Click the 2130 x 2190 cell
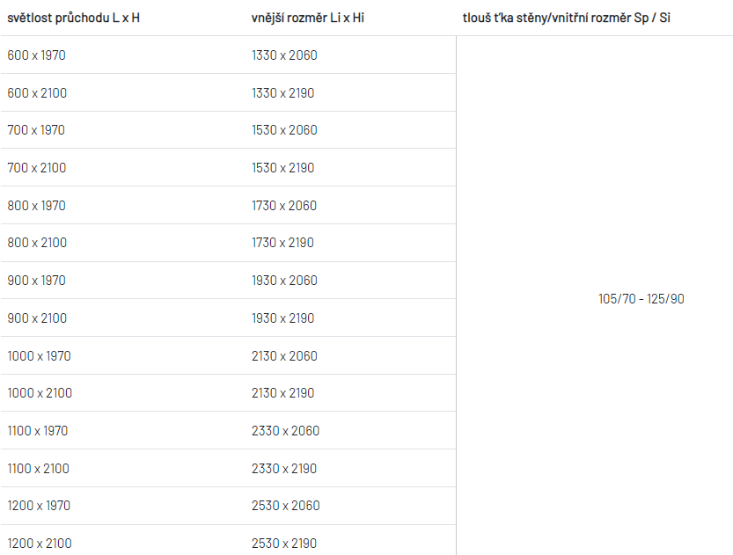This screenshot has width=733, height=555. pyautogui.click(x=282, y=393)
